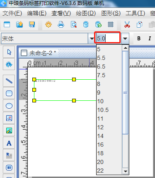
Task: Click bottom-middle yellow selection handle
Action: coord(74,100)
